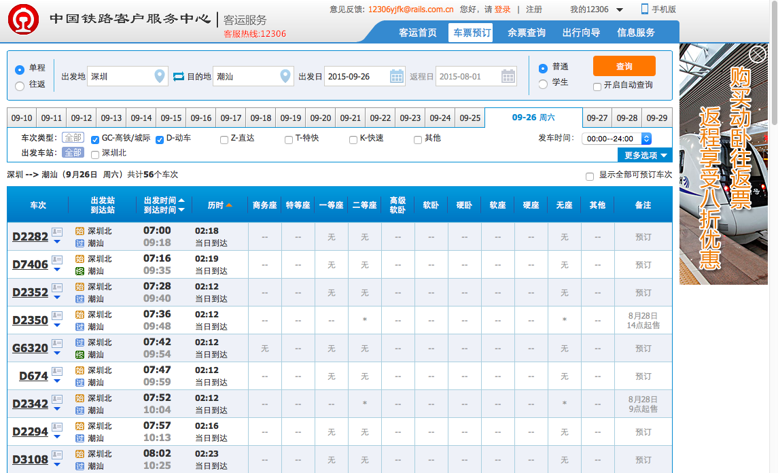778x473 pixels.
Task: Click the destination input field 潮汕
Action: 253,76
